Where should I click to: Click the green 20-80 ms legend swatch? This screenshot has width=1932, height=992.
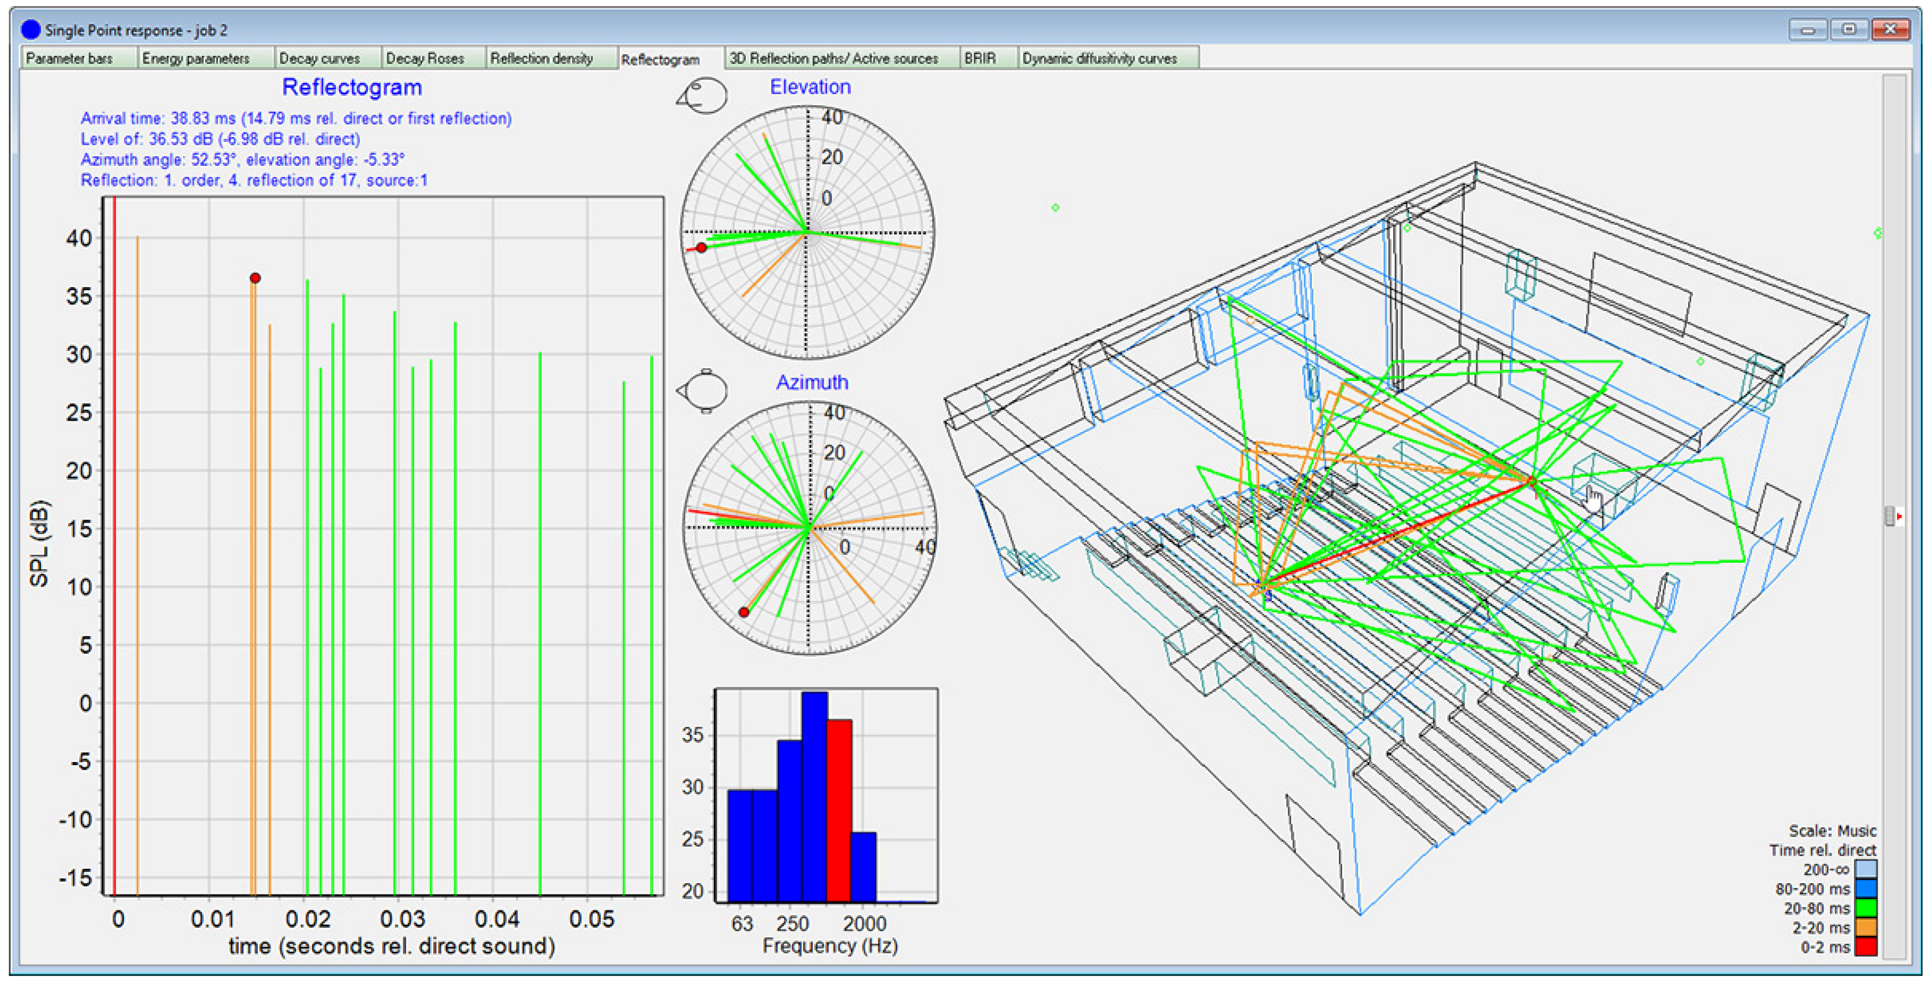(x=1866, y=908)
